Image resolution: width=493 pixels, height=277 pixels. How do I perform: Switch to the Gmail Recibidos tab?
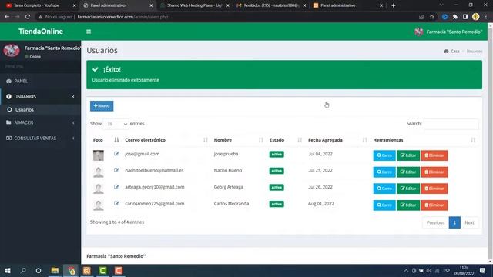click(x=270, y=5)
